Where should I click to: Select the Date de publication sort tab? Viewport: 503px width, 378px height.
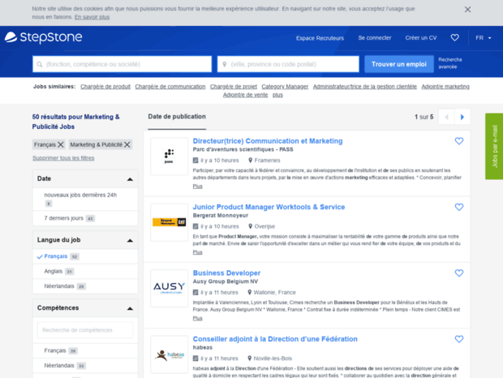[177, 117]
